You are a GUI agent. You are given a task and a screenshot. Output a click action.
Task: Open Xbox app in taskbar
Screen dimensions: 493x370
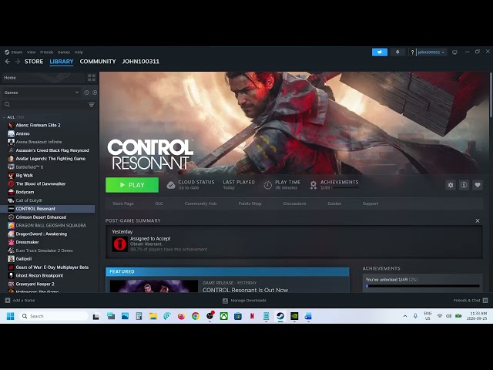click(224, 316)
